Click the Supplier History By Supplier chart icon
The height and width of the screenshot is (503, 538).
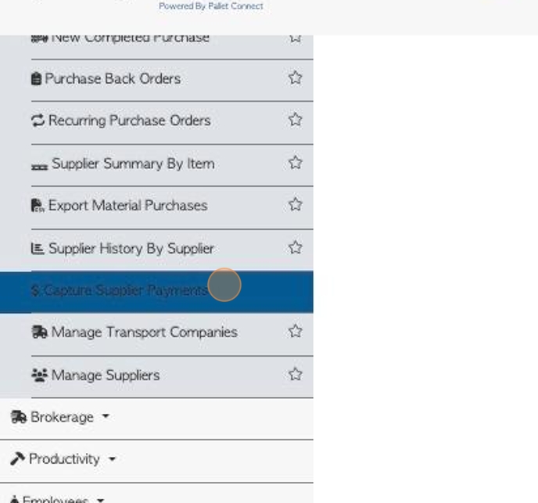38,248
